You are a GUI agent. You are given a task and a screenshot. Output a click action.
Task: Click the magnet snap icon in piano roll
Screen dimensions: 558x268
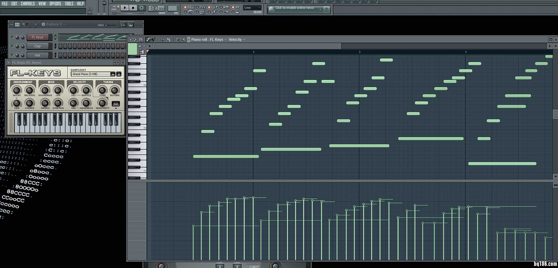tap(141, 40)
